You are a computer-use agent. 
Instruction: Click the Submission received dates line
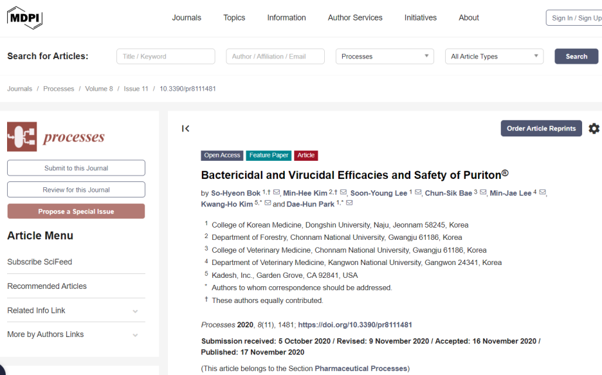click(370, 347)
